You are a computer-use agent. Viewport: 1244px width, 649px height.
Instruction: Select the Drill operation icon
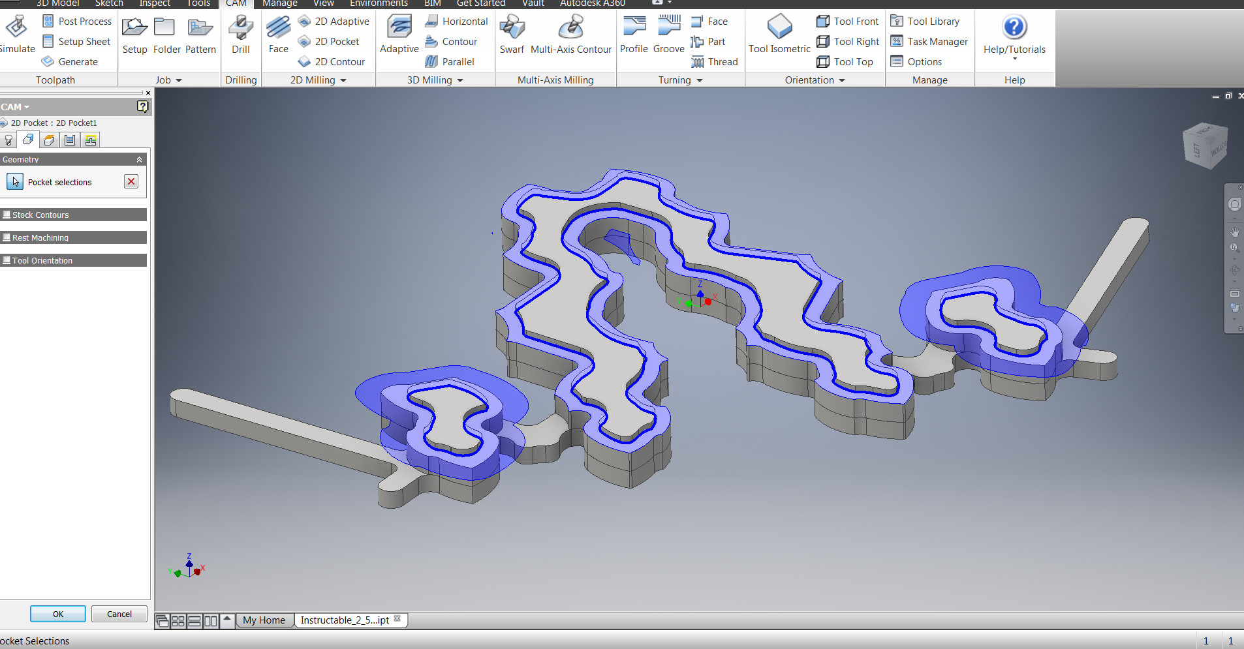[241, 27]
